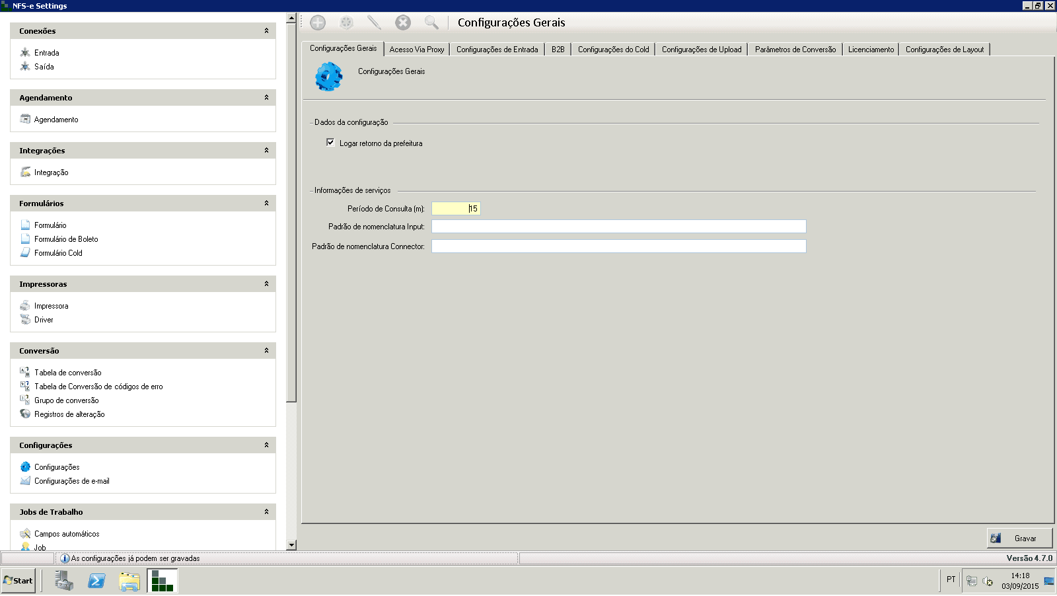Open Formulário de Boleto link
The height and width of the screenshot is (596, 1057).
[x=66, y=239]
